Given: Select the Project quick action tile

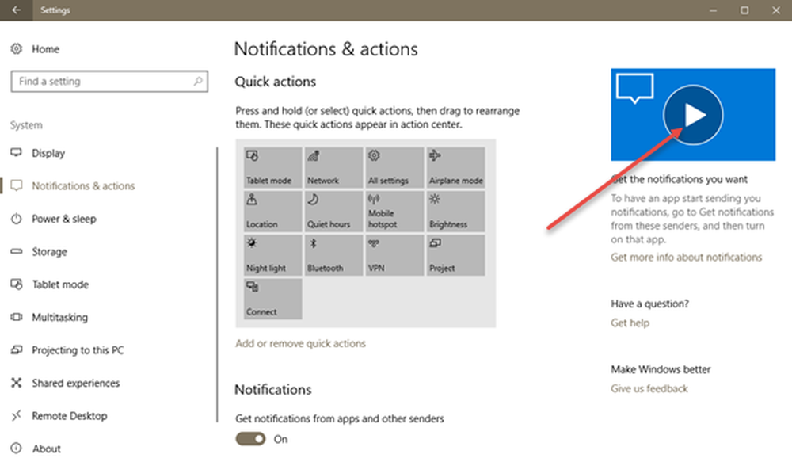Looking at the screenshot, I should [455, 255].
